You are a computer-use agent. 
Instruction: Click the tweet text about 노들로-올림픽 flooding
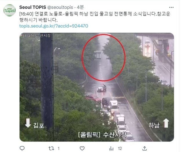click(95, 17)
